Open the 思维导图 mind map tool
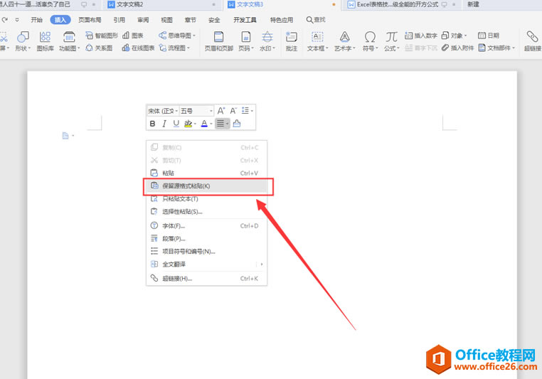This screenshot has width=542, height=379. 177,36
